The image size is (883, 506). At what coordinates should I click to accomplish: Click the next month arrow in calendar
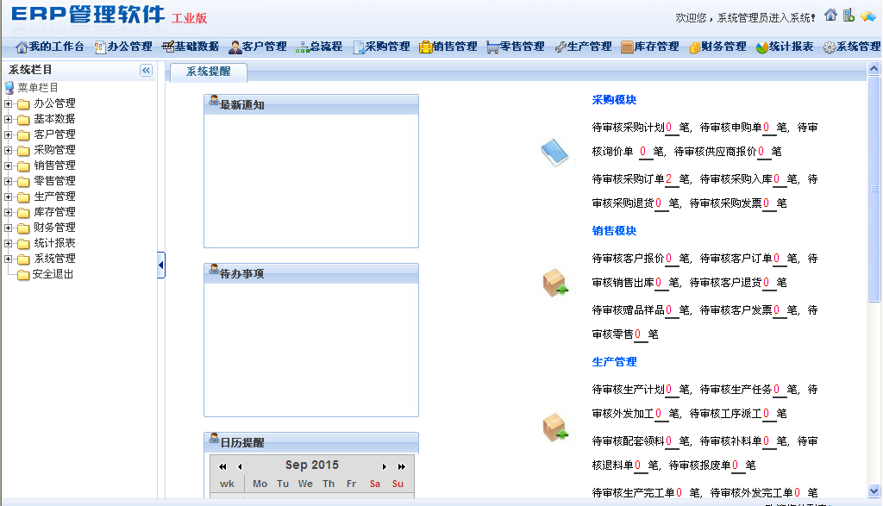point(385,466)
